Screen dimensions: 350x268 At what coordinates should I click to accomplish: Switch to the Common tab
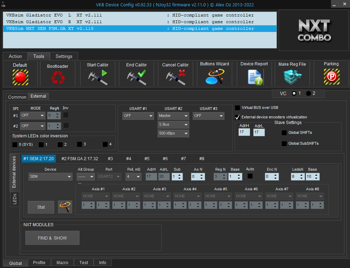[x=17, y=97]
